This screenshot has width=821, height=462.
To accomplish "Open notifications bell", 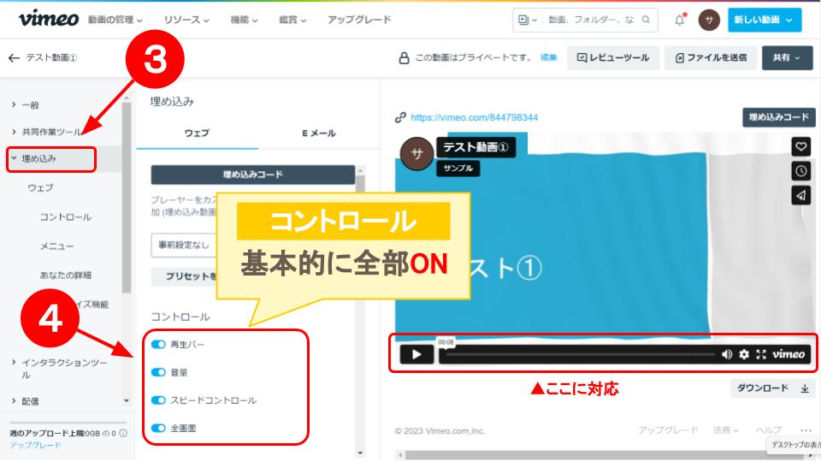I will tap(680, 20).
